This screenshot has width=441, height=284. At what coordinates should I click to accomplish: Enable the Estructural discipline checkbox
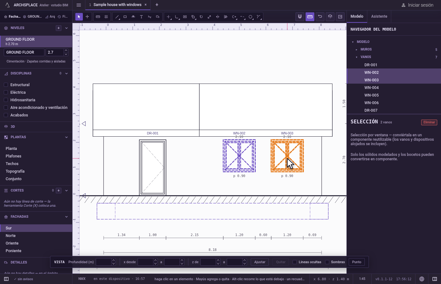pyautogui.click(x=6, y=85)
